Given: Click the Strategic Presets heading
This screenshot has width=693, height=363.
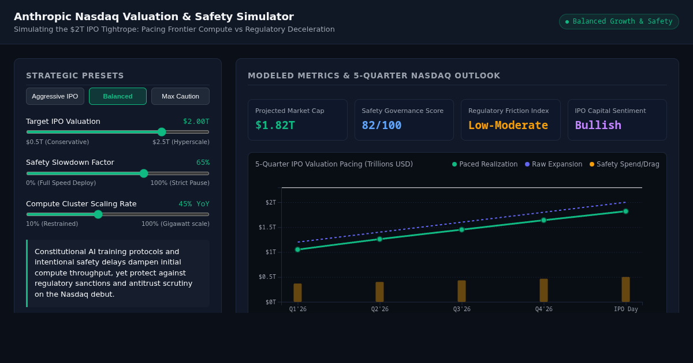Looking at the screenshot, I should [75, 75].
